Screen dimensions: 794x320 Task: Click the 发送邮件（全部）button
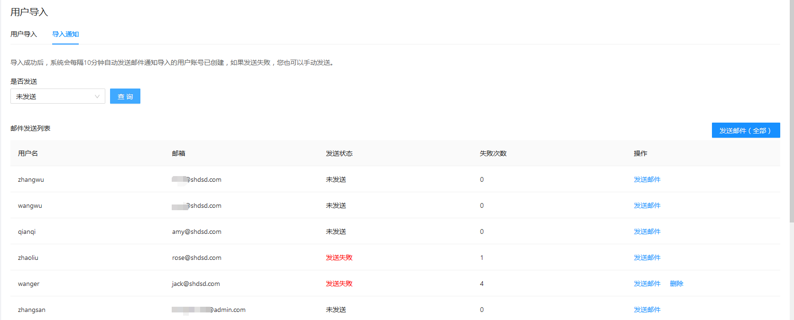[746, 130]
